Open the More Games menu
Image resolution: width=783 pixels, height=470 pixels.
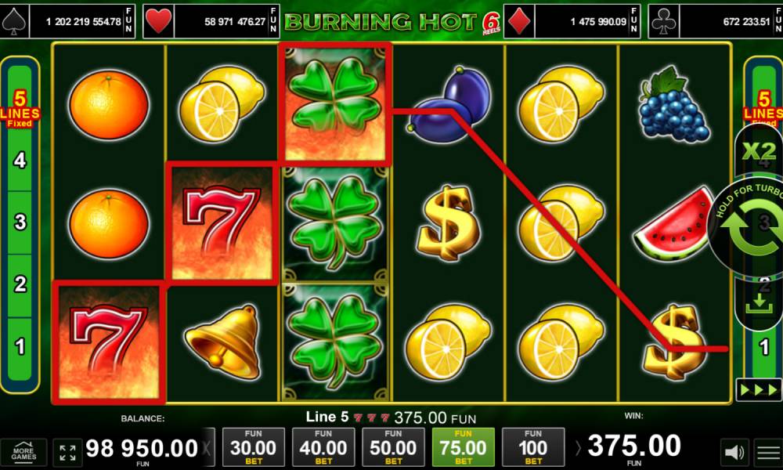[x=23, y=453]
